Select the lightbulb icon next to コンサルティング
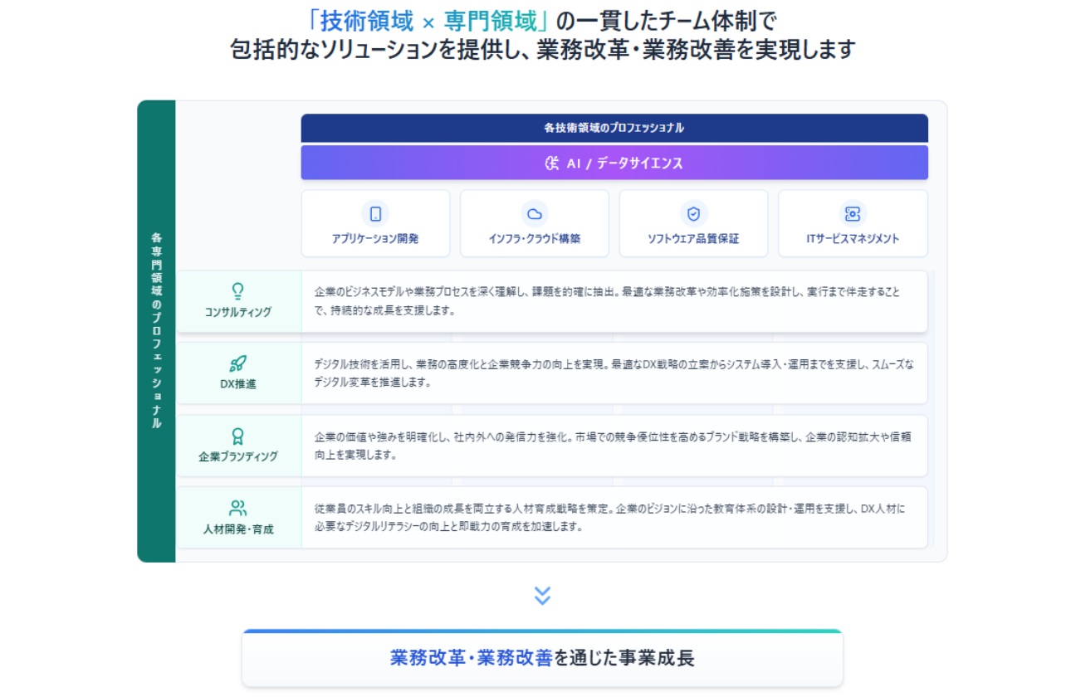This screenshot has height=697, width=1071. click(x=238, y=285)
